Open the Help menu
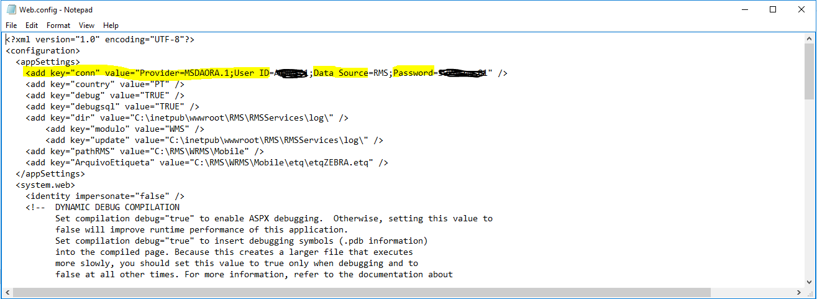This screenshot has height=299, width=817. click(x=111, y=25)
